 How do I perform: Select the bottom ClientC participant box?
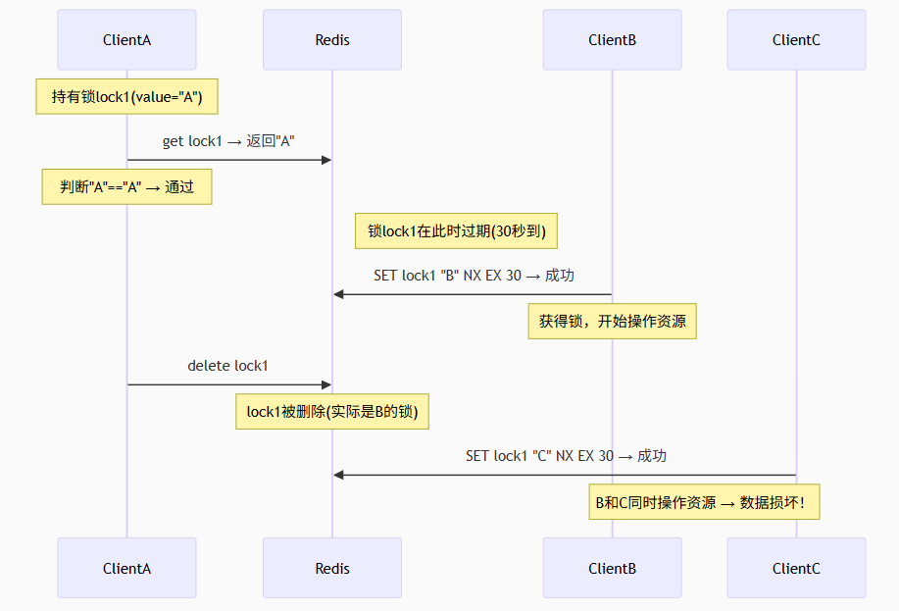pos(796,568)
